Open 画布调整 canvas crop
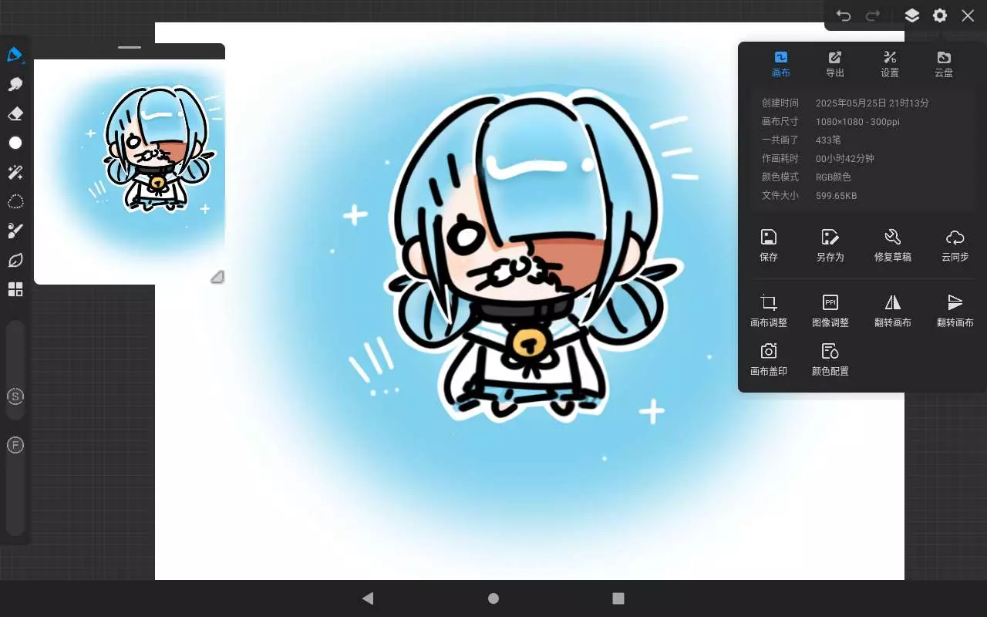987x617 pixels. click(769, 311)
